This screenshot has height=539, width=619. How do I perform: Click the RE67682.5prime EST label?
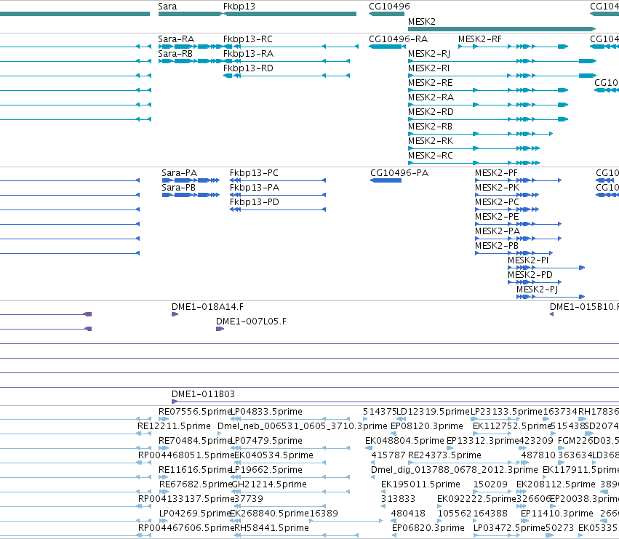click(x=196, y=485)
